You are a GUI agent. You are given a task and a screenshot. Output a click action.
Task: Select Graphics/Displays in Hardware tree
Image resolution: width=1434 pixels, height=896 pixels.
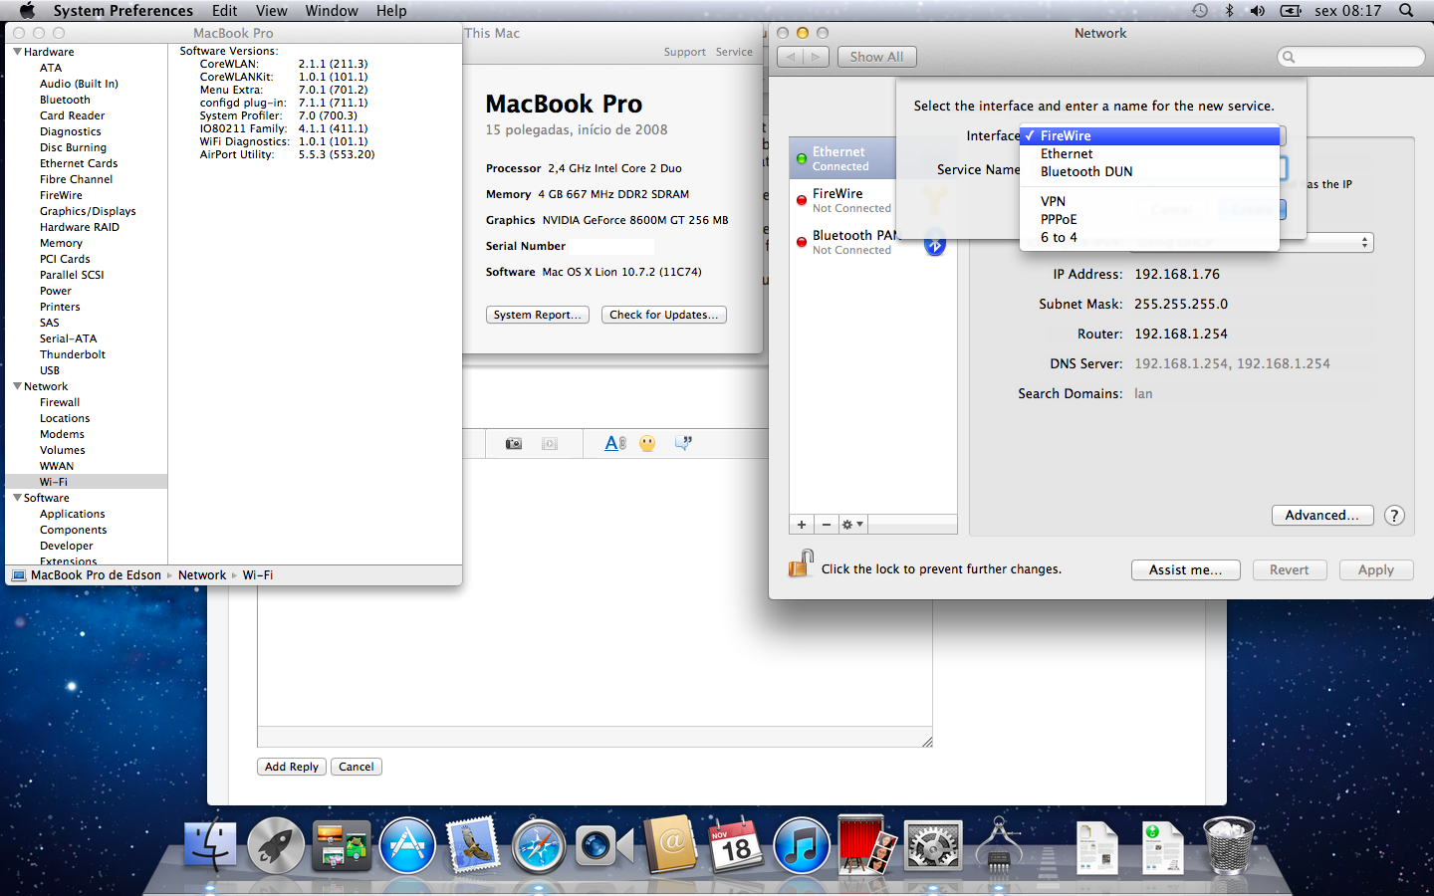coord(88,211)
